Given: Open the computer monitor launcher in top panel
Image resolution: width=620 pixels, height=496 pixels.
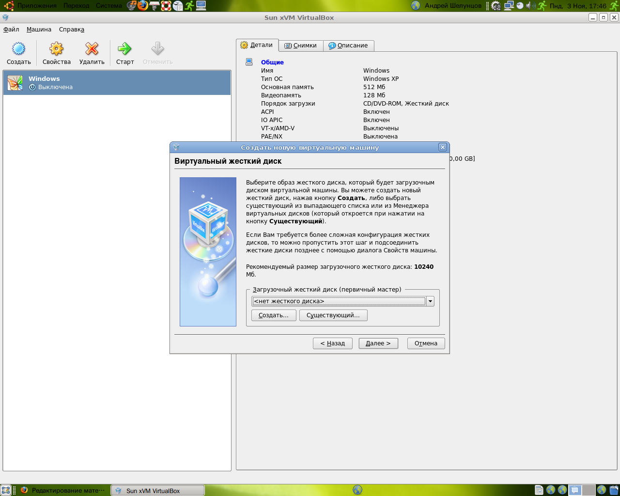Looking at the screenshot, I should tap(201, 6).
